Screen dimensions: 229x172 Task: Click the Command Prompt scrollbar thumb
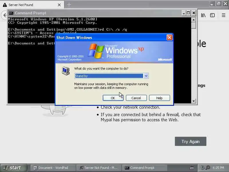tap(194, 25)
